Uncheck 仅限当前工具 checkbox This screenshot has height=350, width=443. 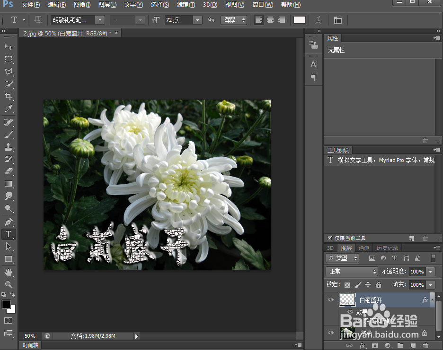pyautogui.click(x=329, y=238)
